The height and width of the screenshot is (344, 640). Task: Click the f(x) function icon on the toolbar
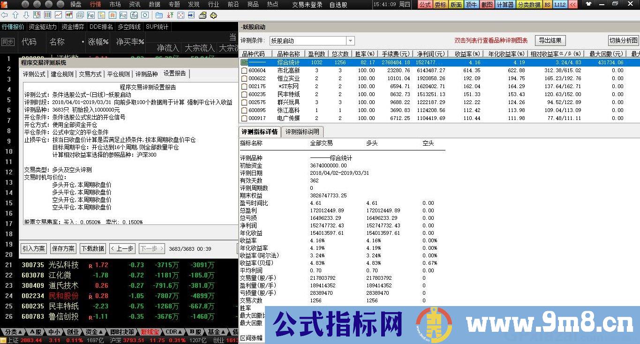[133, 15]
